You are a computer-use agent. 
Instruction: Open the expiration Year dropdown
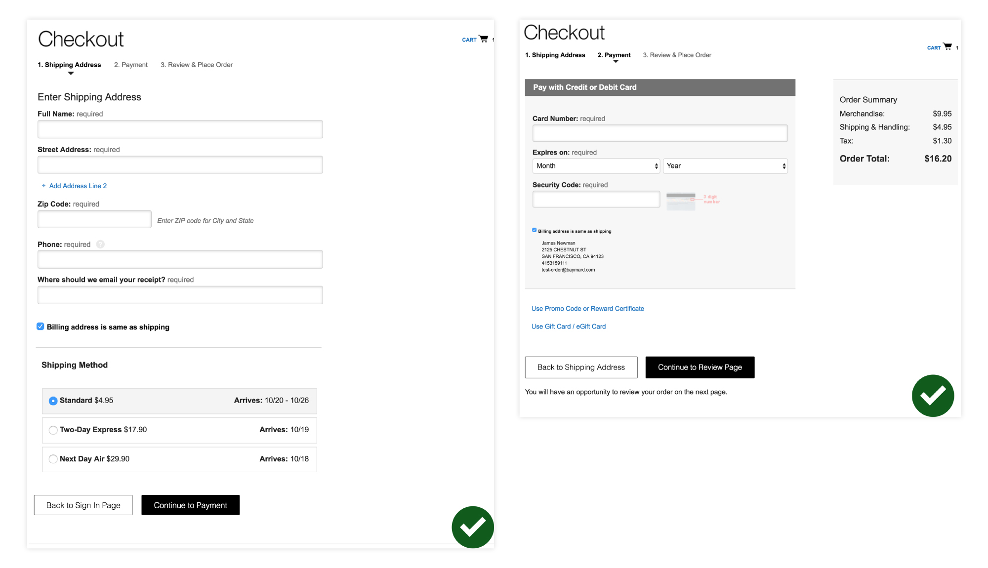coord(725,166)
